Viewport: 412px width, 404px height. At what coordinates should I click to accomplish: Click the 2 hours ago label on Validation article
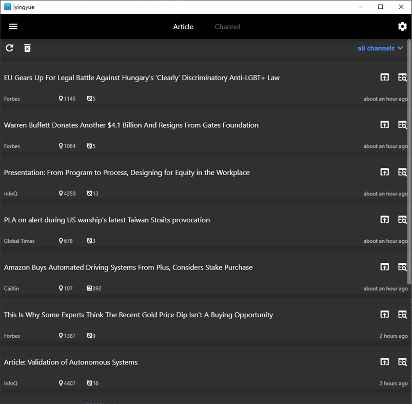click(x=394, y=383)
